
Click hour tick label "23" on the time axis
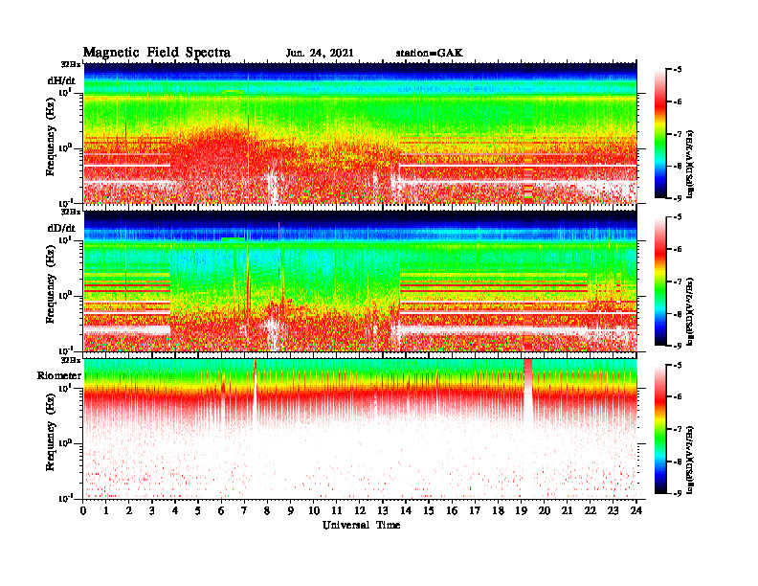[613, 510]
